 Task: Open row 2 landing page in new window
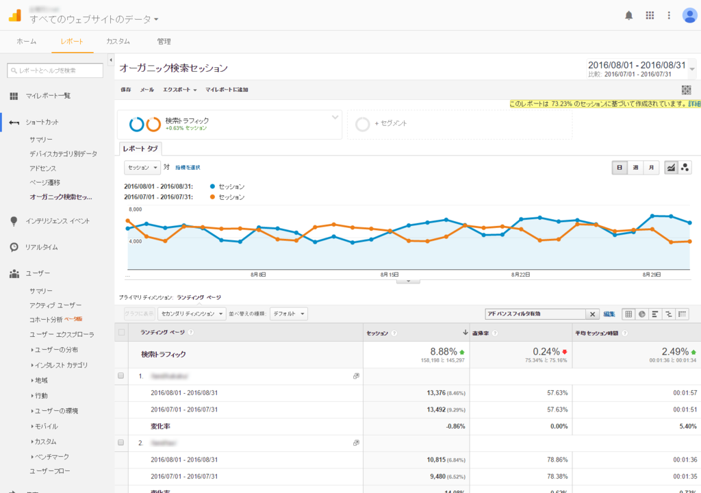[x=356, y=443]
